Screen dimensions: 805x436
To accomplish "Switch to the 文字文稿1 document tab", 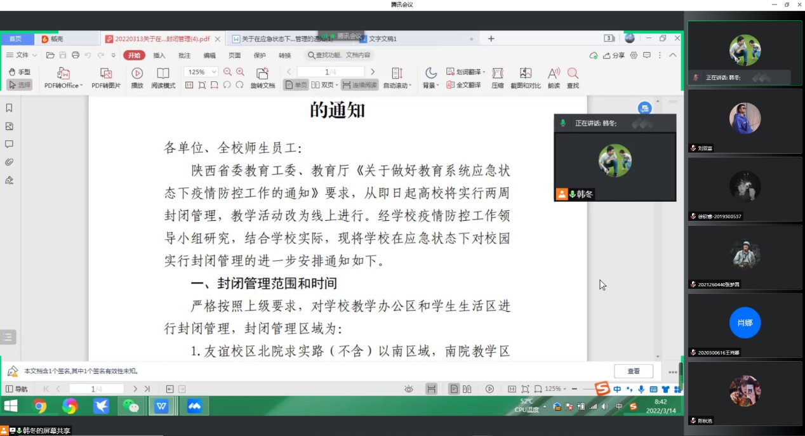I will (x=383, y=39).
